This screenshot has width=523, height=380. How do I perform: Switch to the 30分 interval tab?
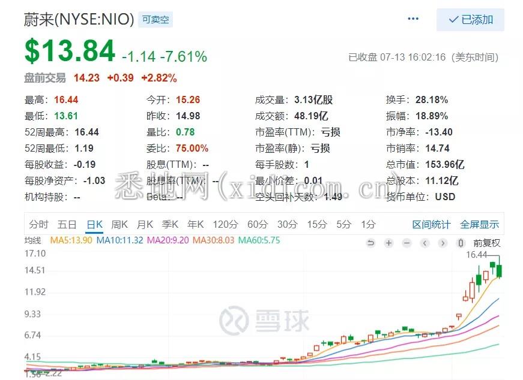tap(287, 225)
